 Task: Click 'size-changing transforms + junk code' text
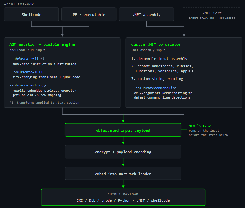[x=46, y=77]
